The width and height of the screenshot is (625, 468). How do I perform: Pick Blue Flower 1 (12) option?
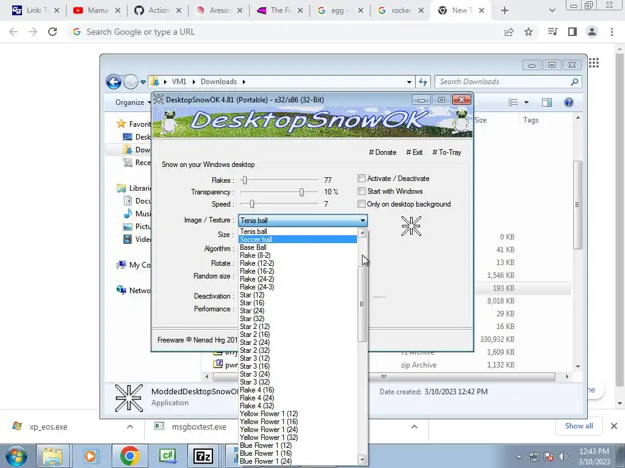[x=297, y=445]
